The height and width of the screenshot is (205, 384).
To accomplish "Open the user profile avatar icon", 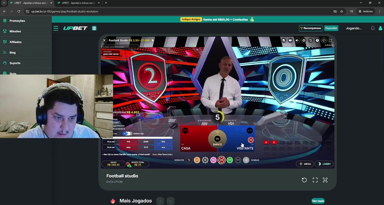I will click(380, 28).
